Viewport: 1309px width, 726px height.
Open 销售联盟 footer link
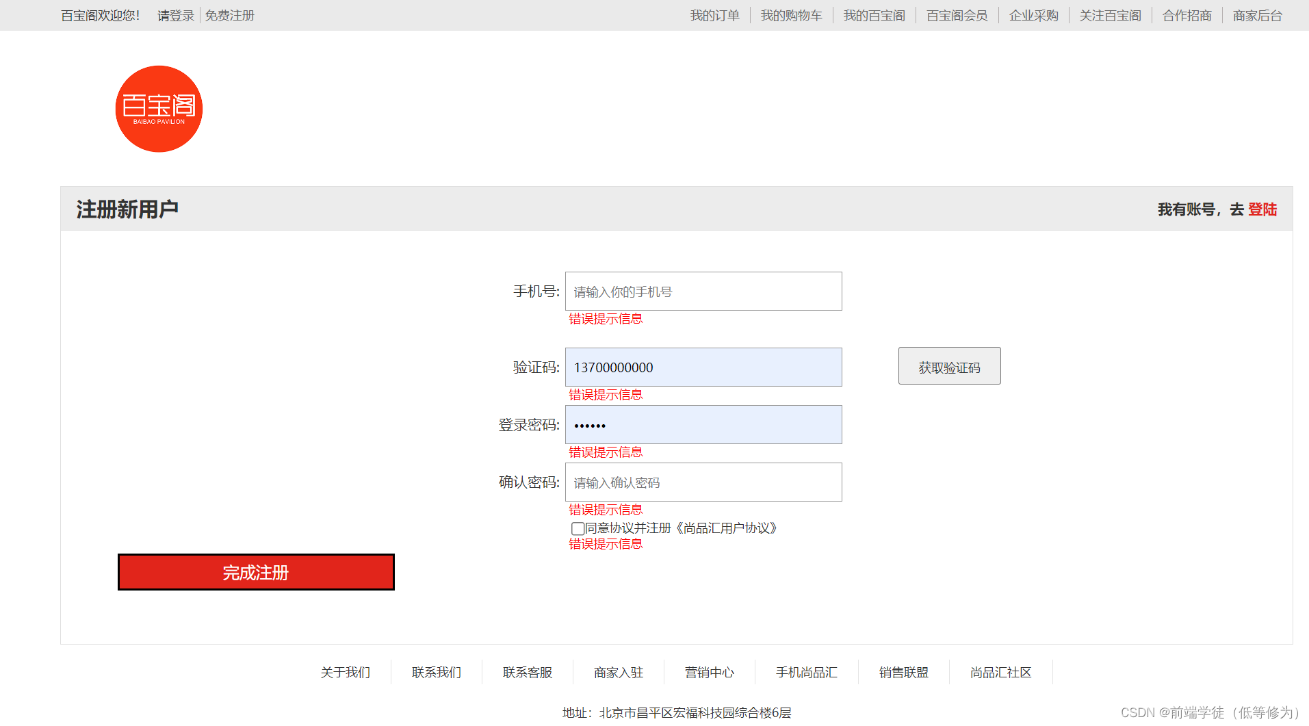click(903, 673)
